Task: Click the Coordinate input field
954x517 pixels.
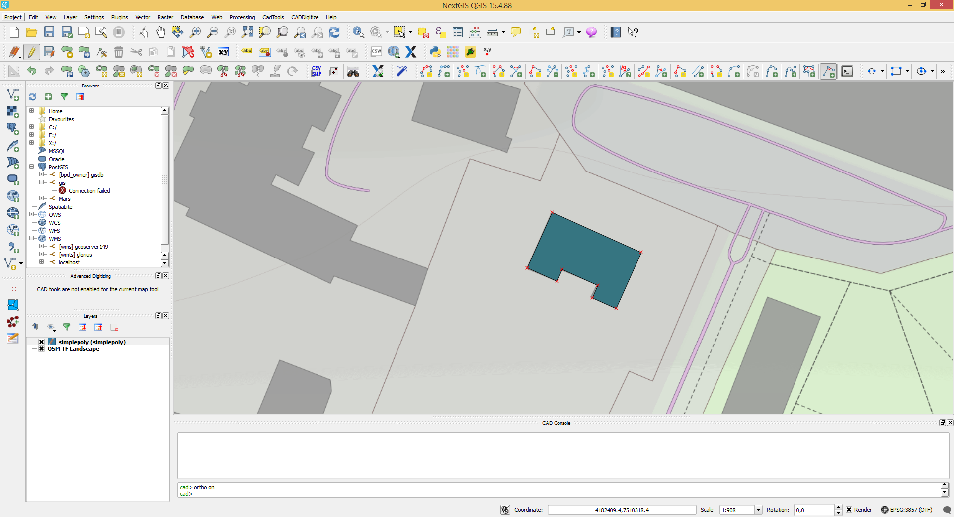Action: click(x=622, y=510)
